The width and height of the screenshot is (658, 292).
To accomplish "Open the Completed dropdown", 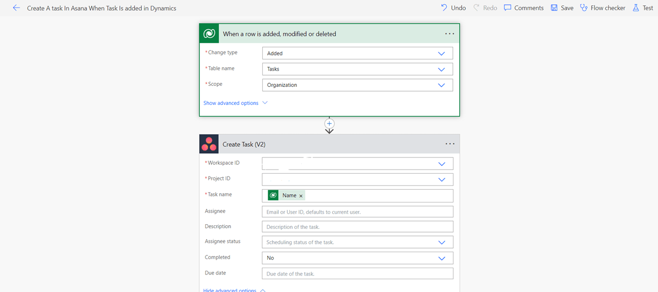I will (441, 258).
